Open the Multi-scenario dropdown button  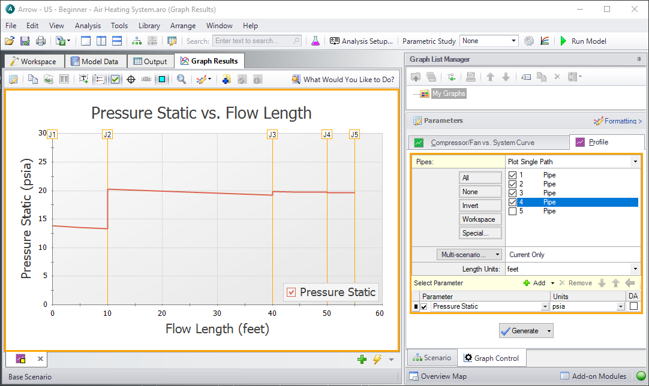[x=469, y=255]
